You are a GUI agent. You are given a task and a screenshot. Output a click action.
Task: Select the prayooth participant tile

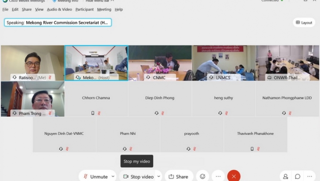point(191,135)
